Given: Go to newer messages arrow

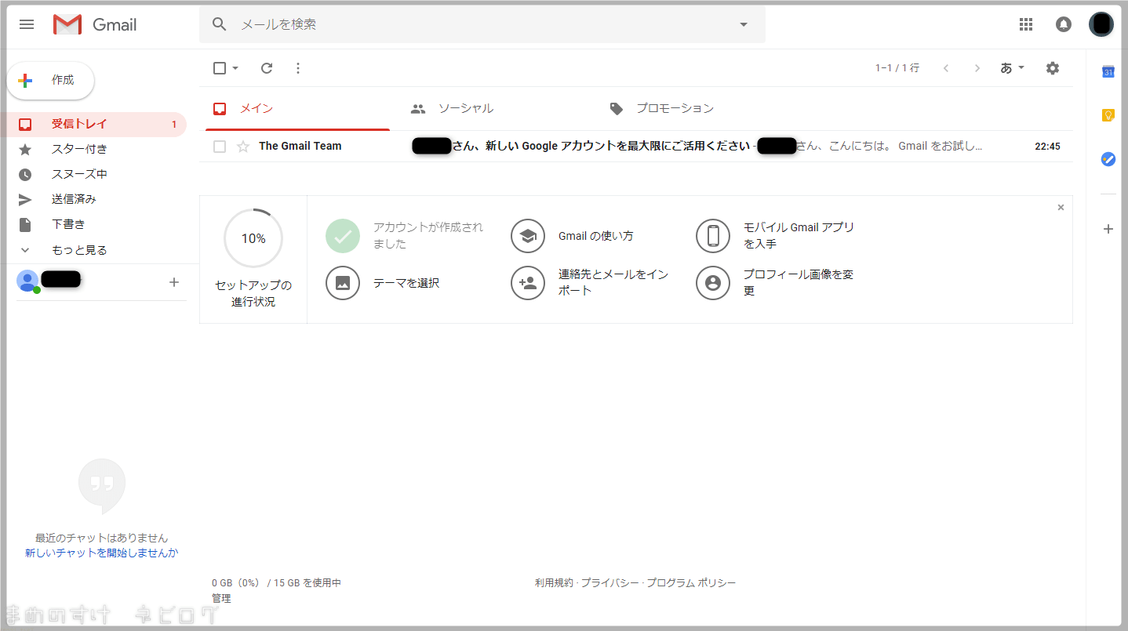Looking at the screenshot, I should point(946,68).
